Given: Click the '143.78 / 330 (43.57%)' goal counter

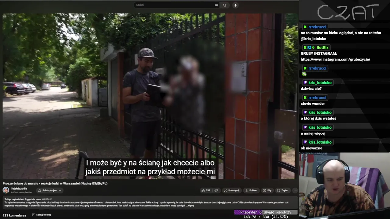Looking at the screenshot, I should tap(266, 217).
